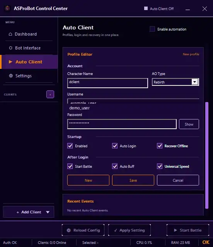
Task: Open the AO Type Rebirth dropdown
Action: point(176,82)
